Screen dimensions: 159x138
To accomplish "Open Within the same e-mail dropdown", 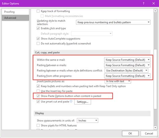I will coord(127,60).
